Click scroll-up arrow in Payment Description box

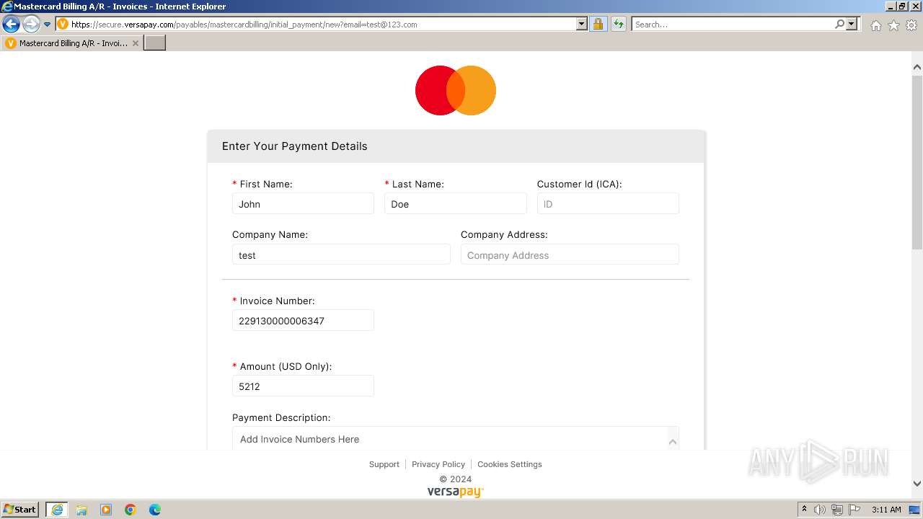pyautogui.click(x=673, y=441)
